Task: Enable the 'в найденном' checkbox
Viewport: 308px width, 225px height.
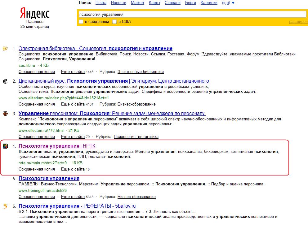Action: point(81,22)
